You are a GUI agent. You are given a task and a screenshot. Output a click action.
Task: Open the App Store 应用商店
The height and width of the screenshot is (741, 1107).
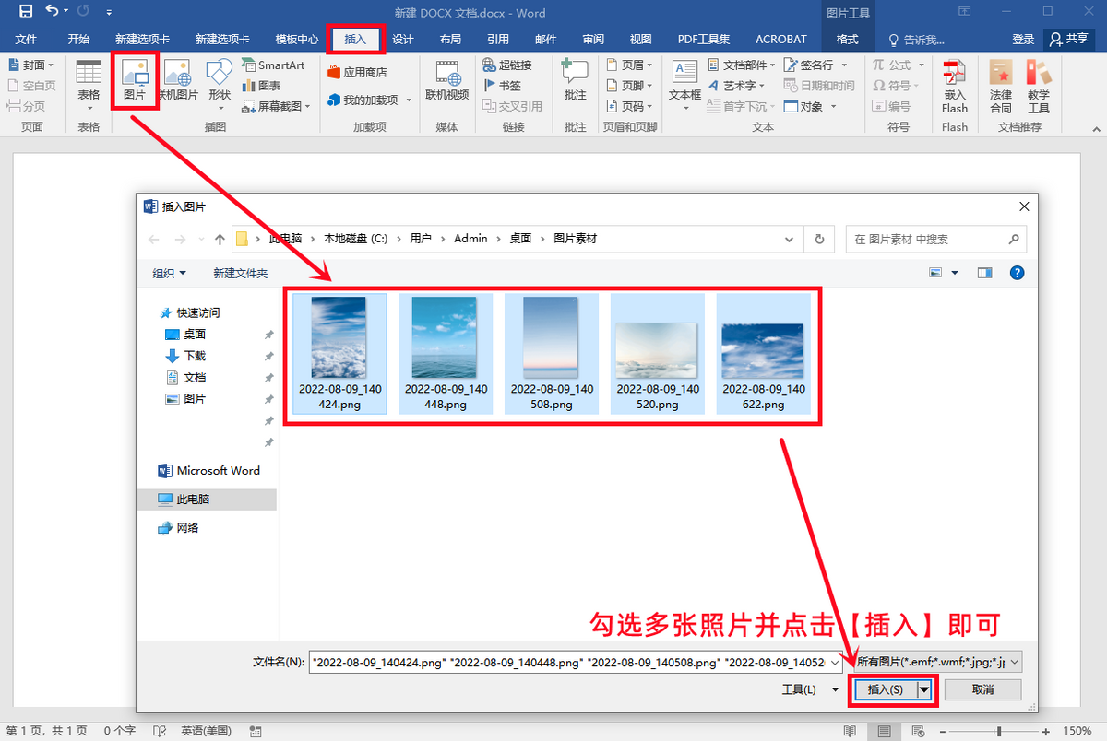point(358,72)
